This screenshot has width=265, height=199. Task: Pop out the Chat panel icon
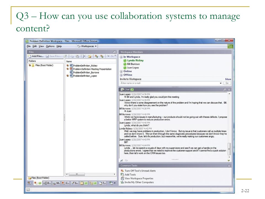tap(225, 90)
